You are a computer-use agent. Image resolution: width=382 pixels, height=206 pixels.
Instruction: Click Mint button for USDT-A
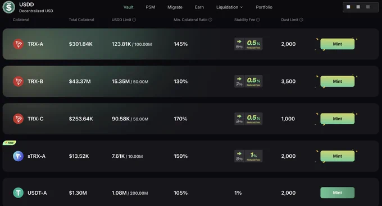(x=338, y=193)
